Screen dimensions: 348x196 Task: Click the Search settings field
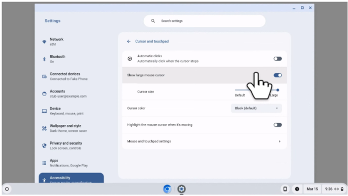204,21
